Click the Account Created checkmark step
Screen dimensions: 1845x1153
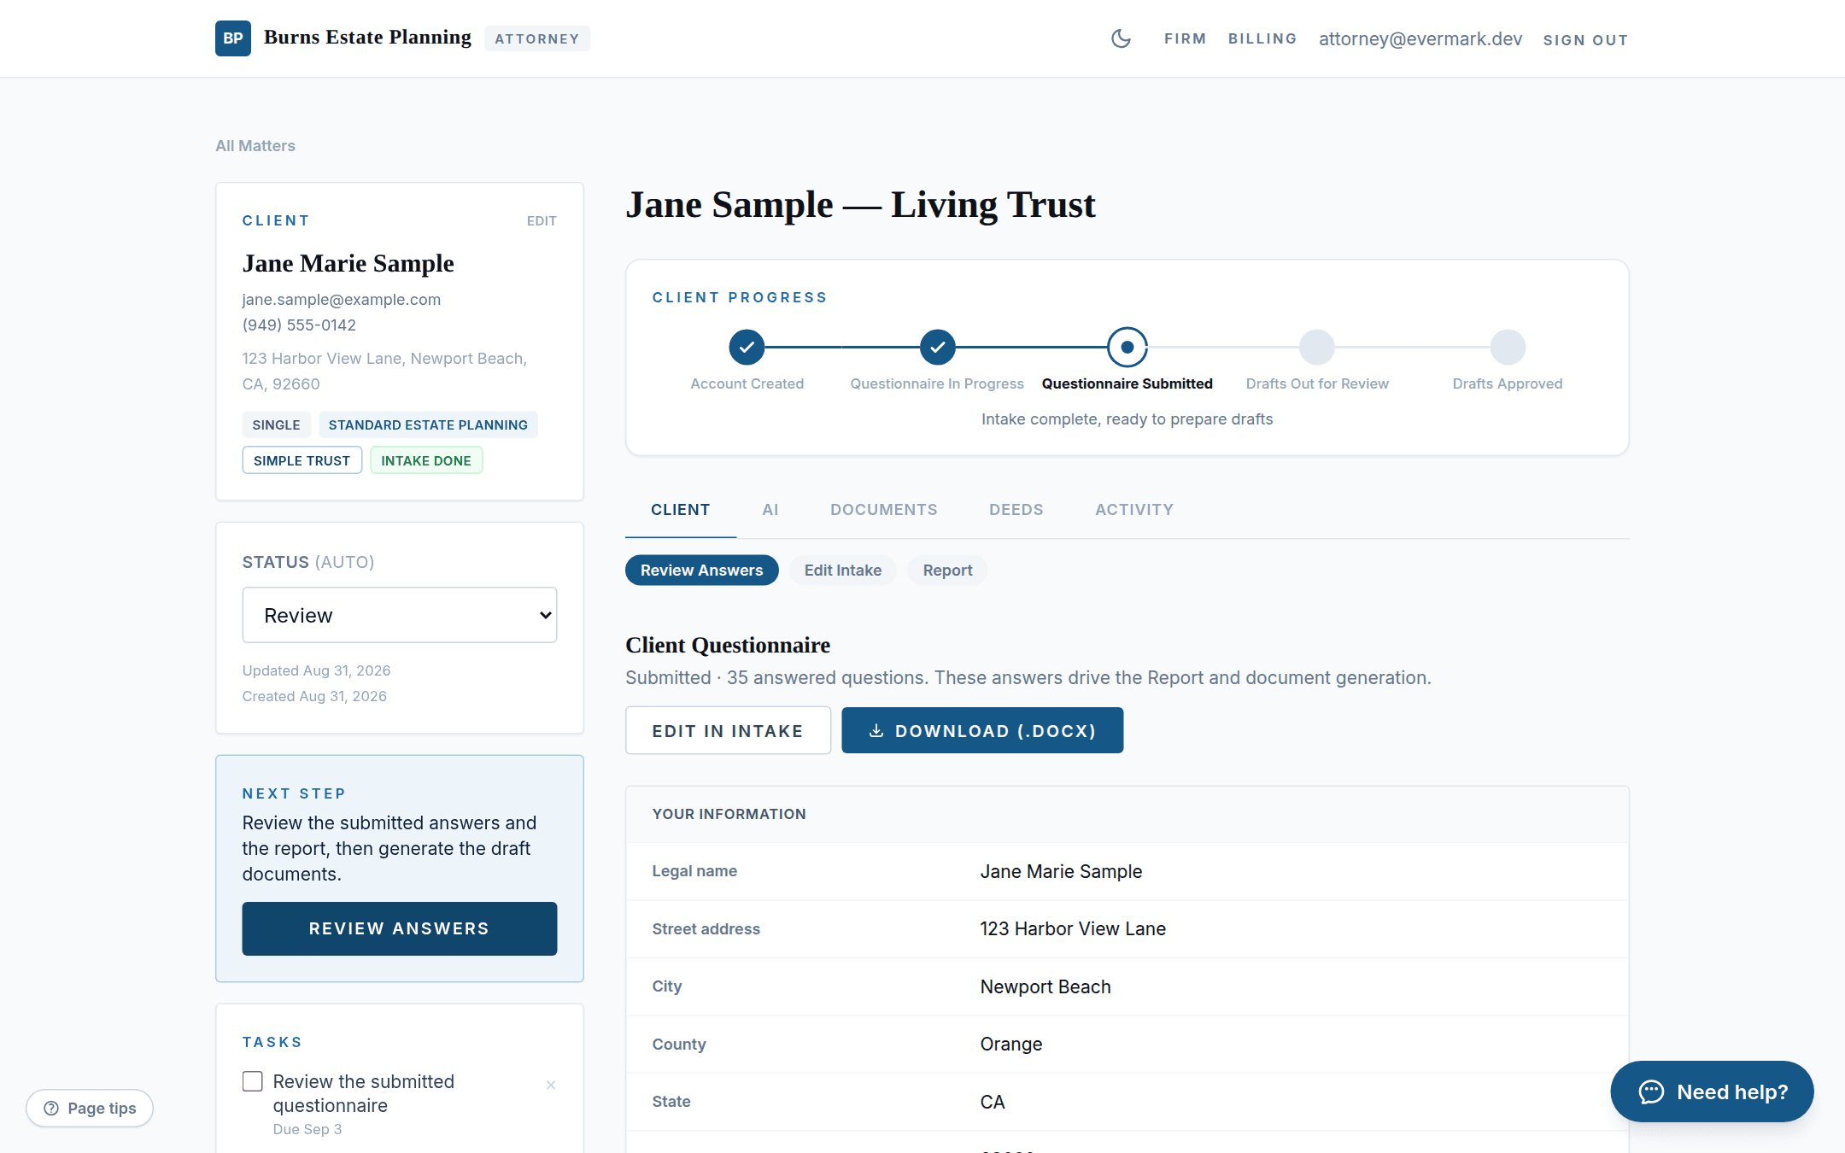click(x=747, y=347)
